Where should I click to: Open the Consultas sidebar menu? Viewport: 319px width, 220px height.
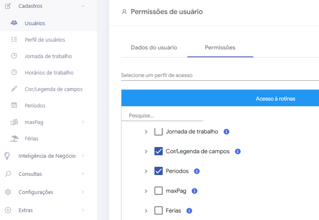click(x=30, y=174)
